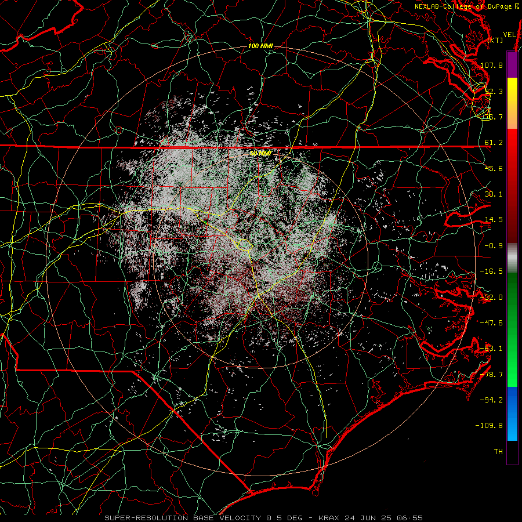Click the 100 NMI range ring label
This screenshot has width=522, height=522.
pos(260,46)
